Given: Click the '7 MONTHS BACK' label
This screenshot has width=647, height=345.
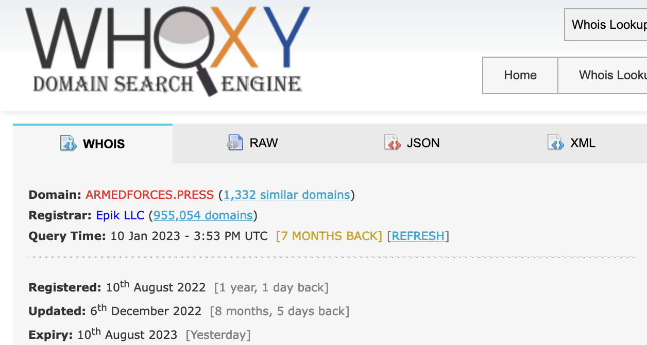Looking at the screenshot, I should tap(329, 236).
